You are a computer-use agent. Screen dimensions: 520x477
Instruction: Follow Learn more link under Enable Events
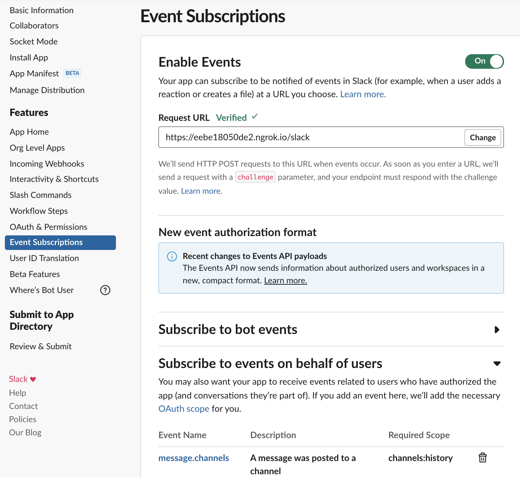[363, 94]
